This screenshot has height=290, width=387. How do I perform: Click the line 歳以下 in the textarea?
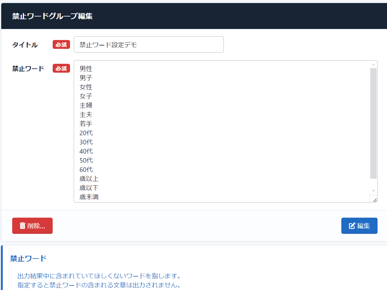[x=89, y=188]
